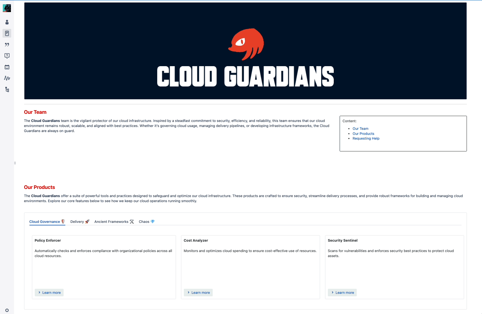
Task: Open the Blog quote-mark icon
Action: tap(7, 45)
